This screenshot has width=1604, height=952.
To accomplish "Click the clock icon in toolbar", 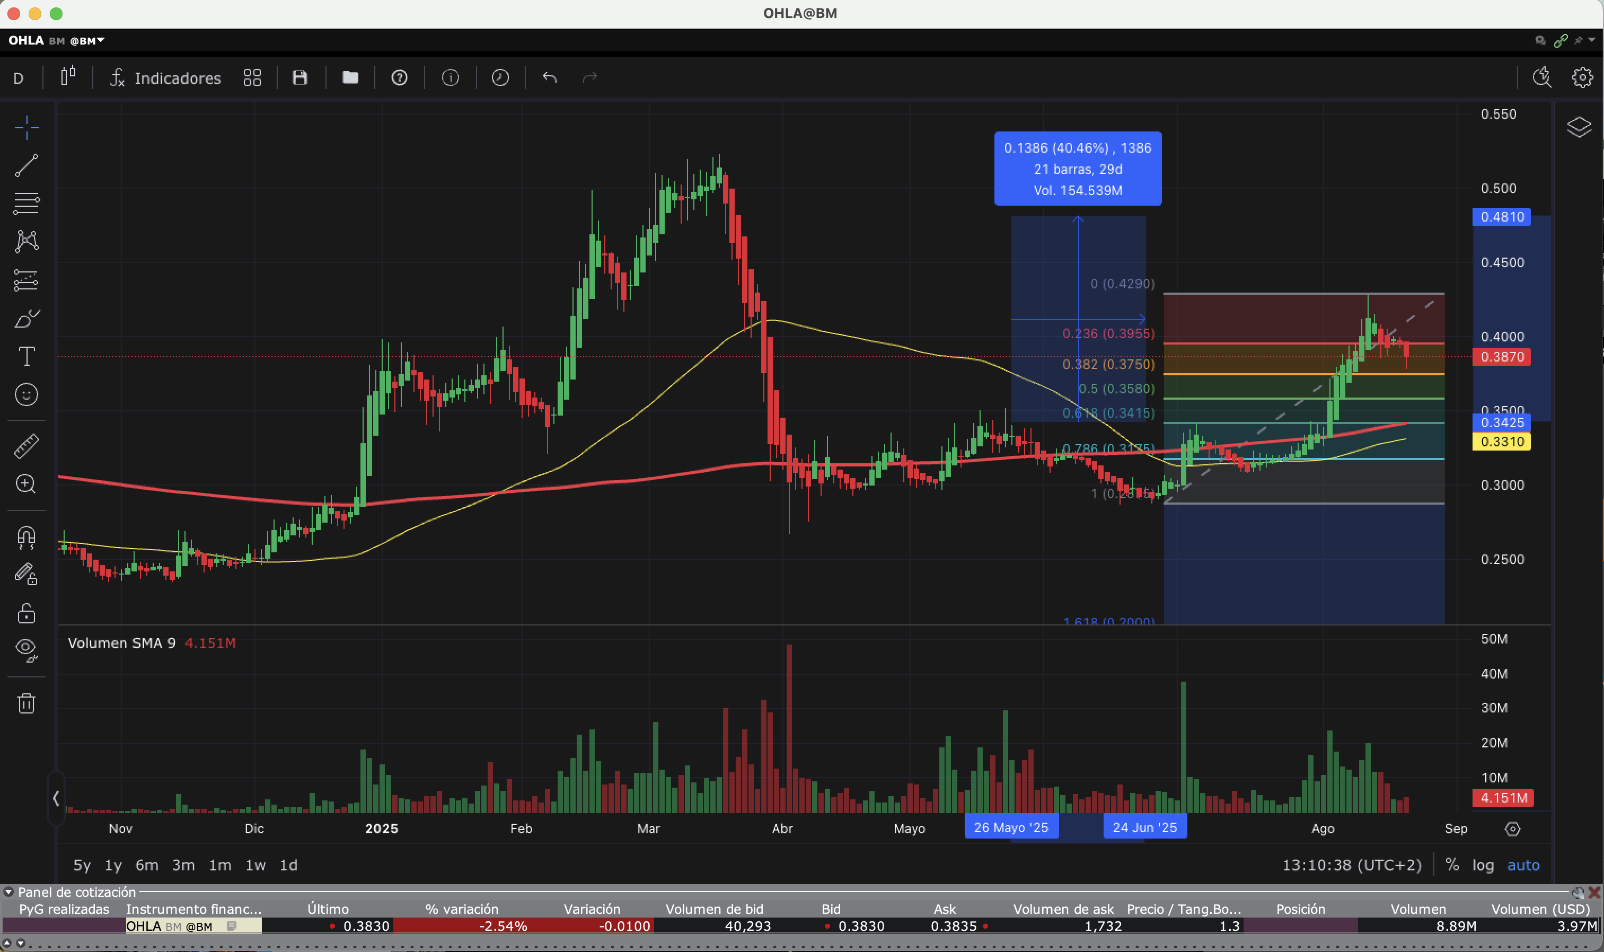I will tap(500, 77).
